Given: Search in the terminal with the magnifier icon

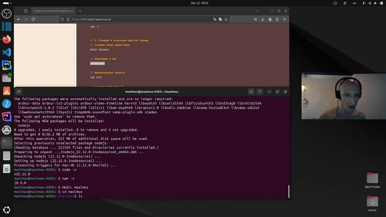Looking at the screenshot, I should (251, 92).
